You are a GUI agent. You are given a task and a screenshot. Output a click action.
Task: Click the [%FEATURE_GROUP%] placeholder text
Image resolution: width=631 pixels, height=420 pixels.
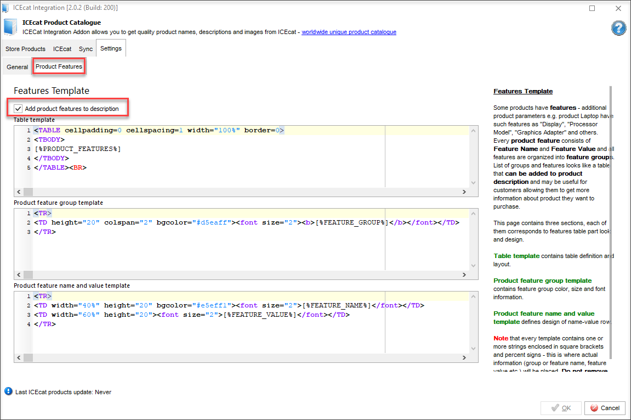point(351,222)
